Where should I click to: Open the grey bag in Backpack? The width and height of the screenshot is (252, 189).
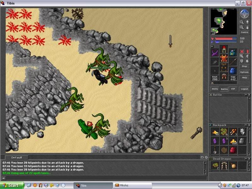[242, 141]
